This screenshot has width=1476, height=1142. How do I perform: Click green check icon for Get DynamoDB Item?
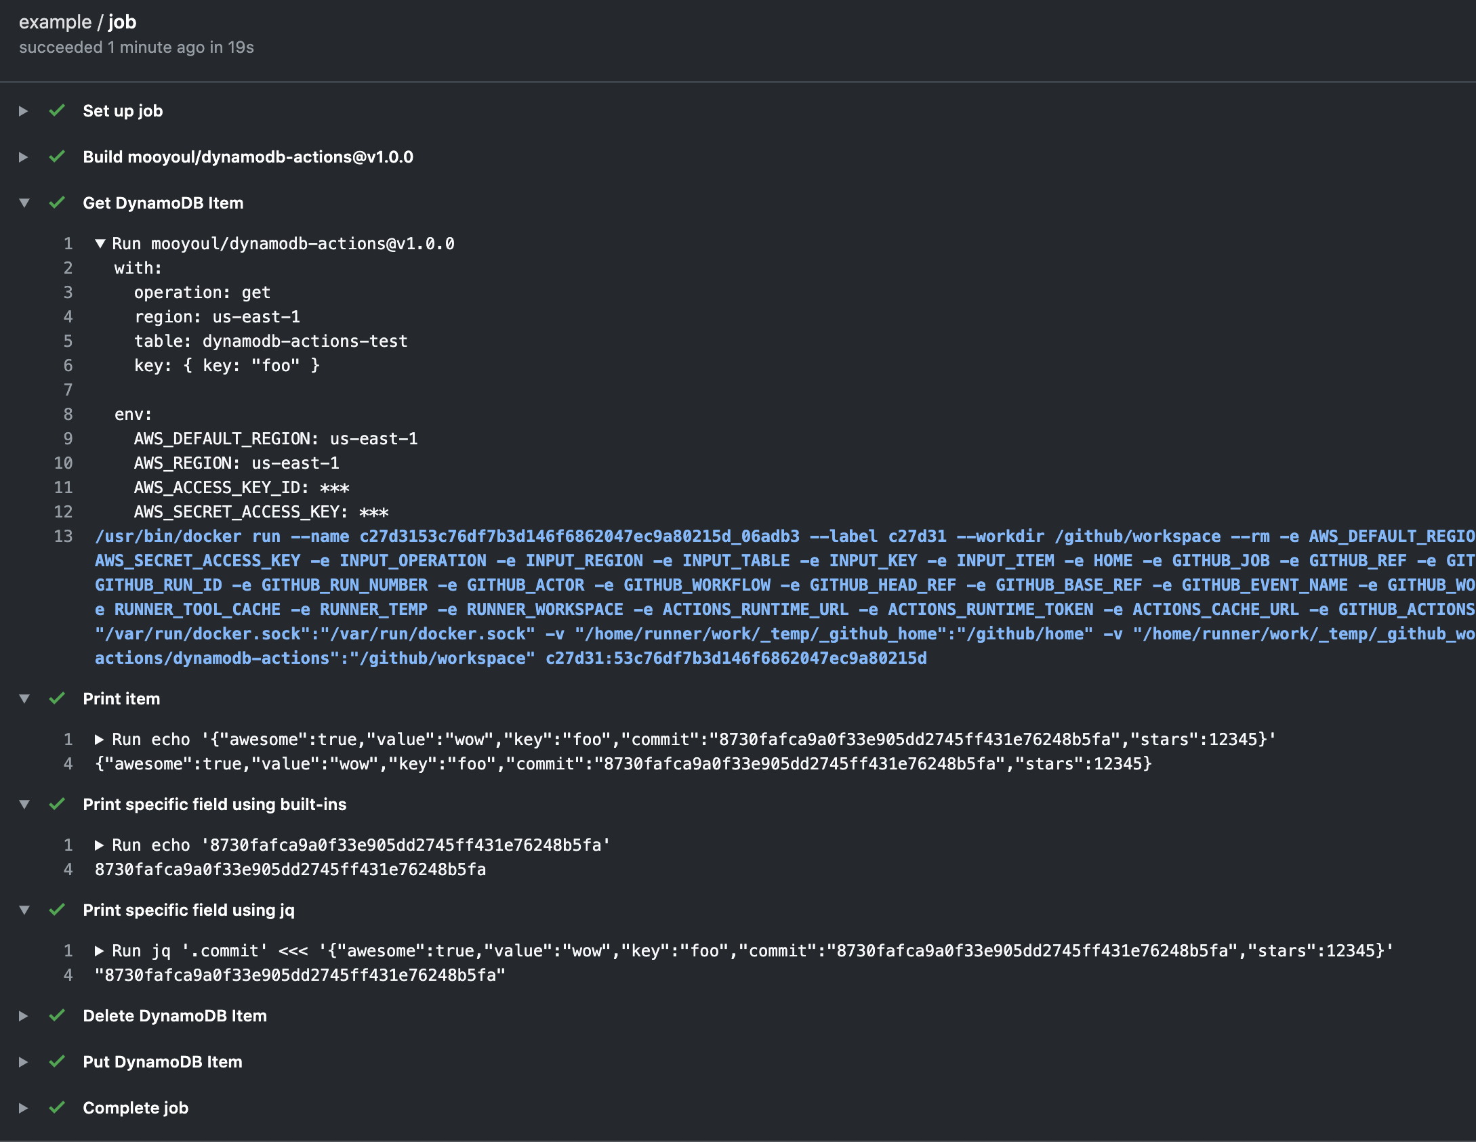pyautogui.click(x=57, y=203)
